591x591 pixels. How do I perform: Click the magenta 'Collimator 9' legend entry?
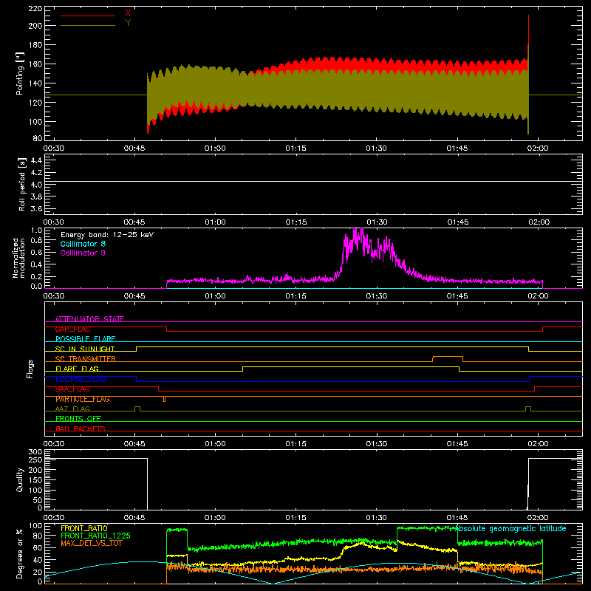coord(83,253)
